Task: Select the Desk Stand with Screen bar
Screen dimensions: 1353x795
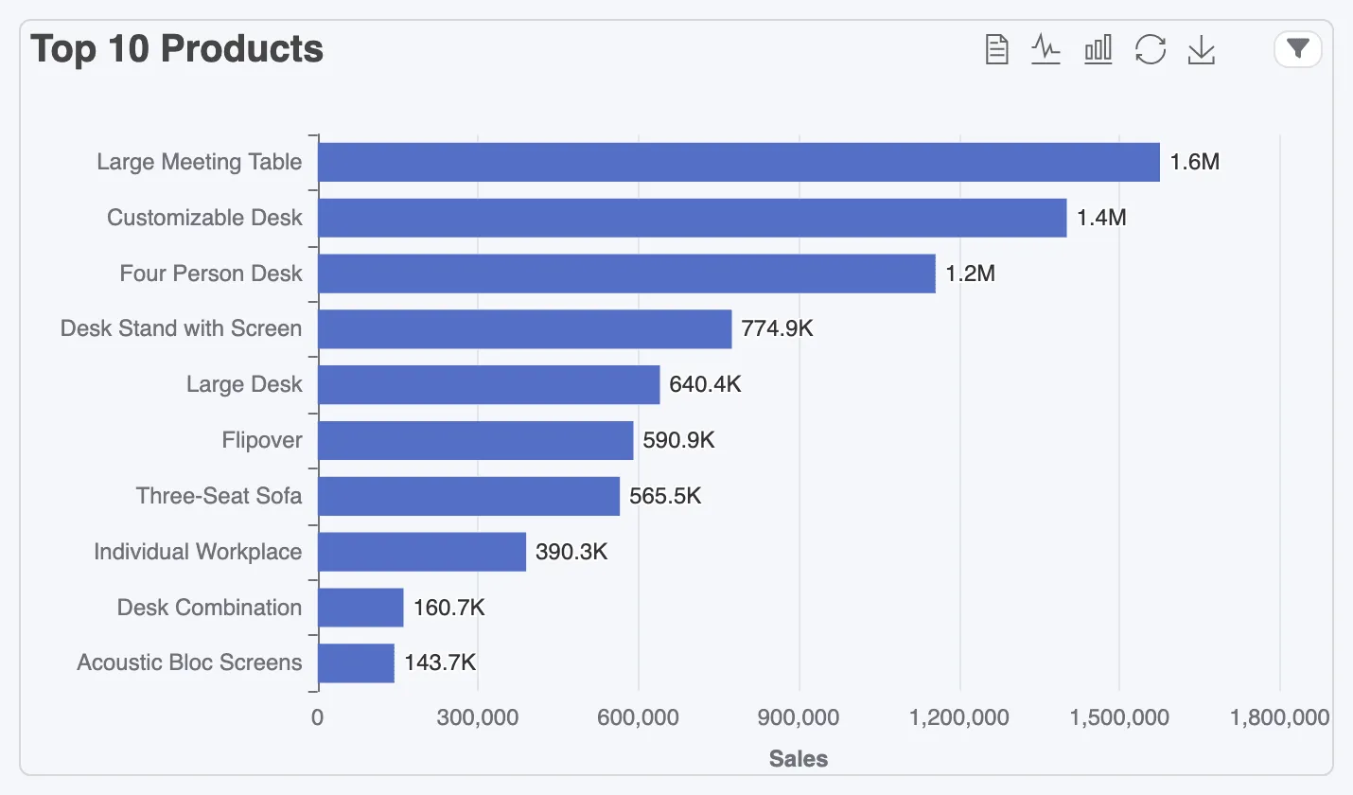Action: click(525, 329)
